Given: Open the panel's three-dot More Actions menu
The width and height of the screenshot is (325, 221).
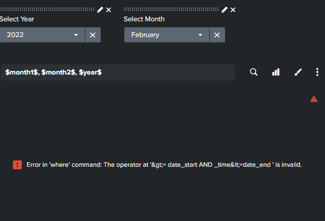Looking at the screenshot, I should (x=317, y=72).
